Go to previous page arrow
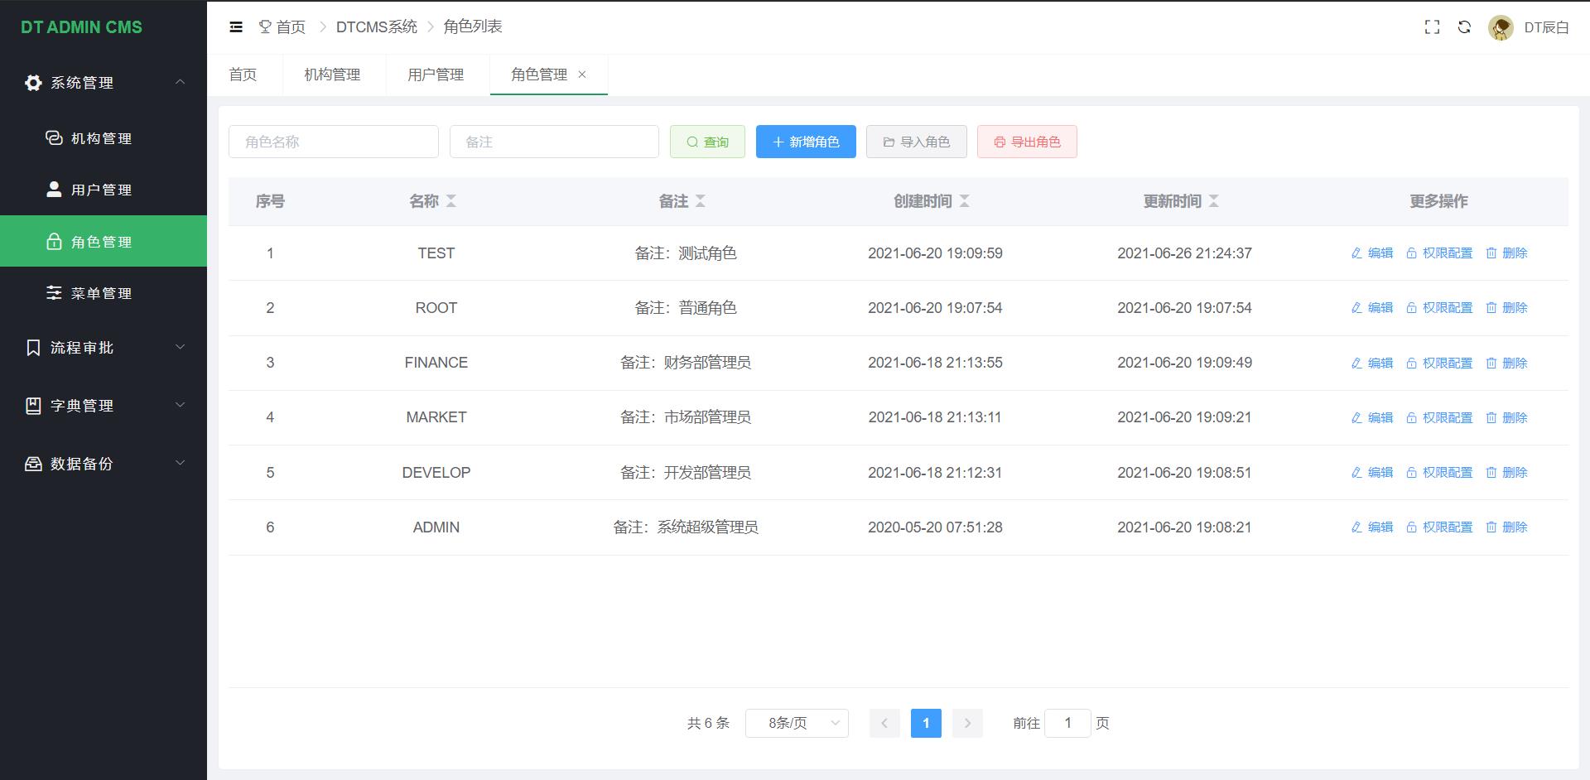The width and height of the screenshot is (1590, 780). click(x=884, y=723)
